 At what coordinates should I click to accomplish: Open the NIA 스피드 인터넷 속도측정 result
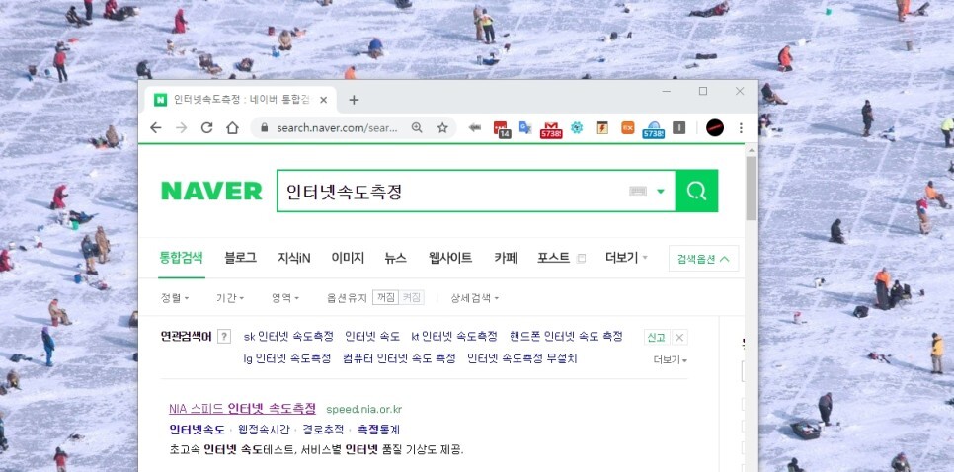click(x=242, y=408)
